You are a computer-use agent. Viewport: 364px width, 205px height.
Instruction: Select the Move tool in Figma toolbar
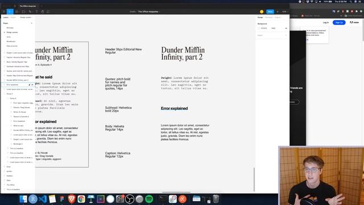pyautogui.click(x=10, y=11)
